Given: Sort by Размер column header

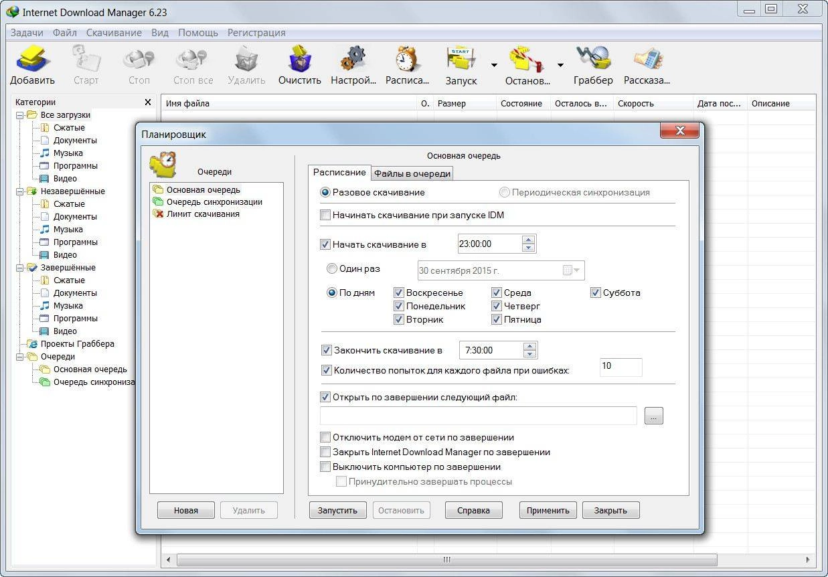Looking at the screenshot, I should (x=465, y=104).
